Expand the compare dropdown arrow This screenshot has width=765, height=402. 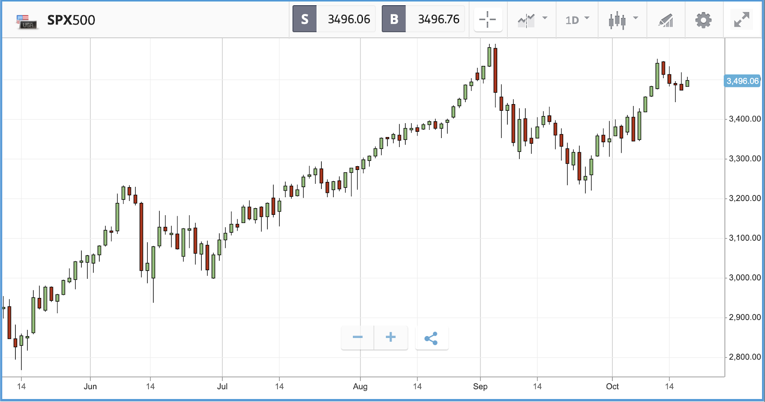click(545, 18)
